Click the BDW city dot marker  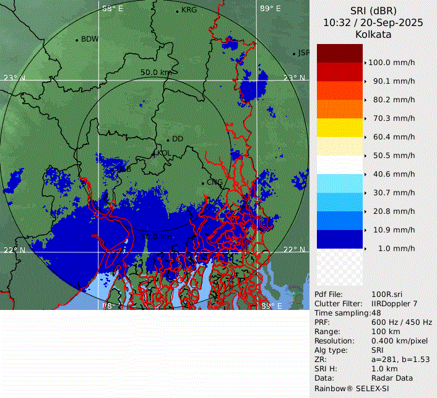77,40
